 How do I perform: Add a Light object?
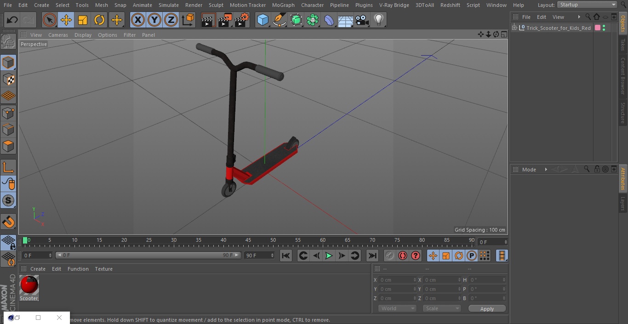(x=379, y=20)
